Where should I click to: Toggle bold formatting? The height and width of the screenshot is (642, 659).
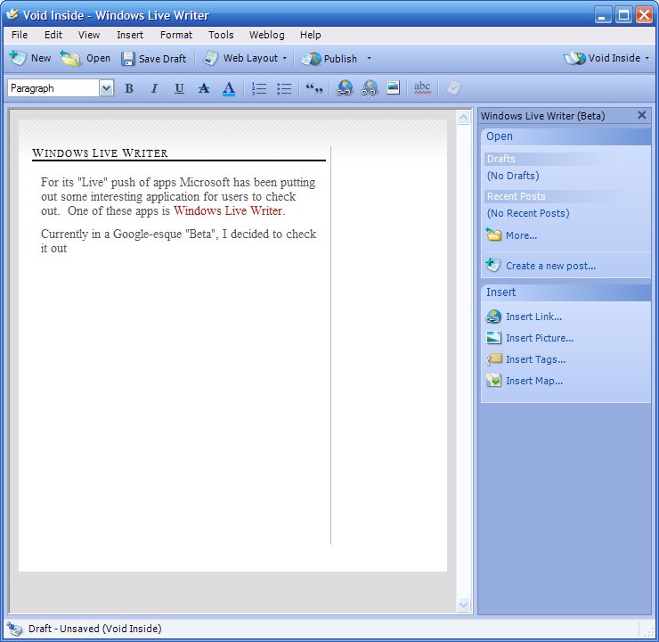click(129, 88)
